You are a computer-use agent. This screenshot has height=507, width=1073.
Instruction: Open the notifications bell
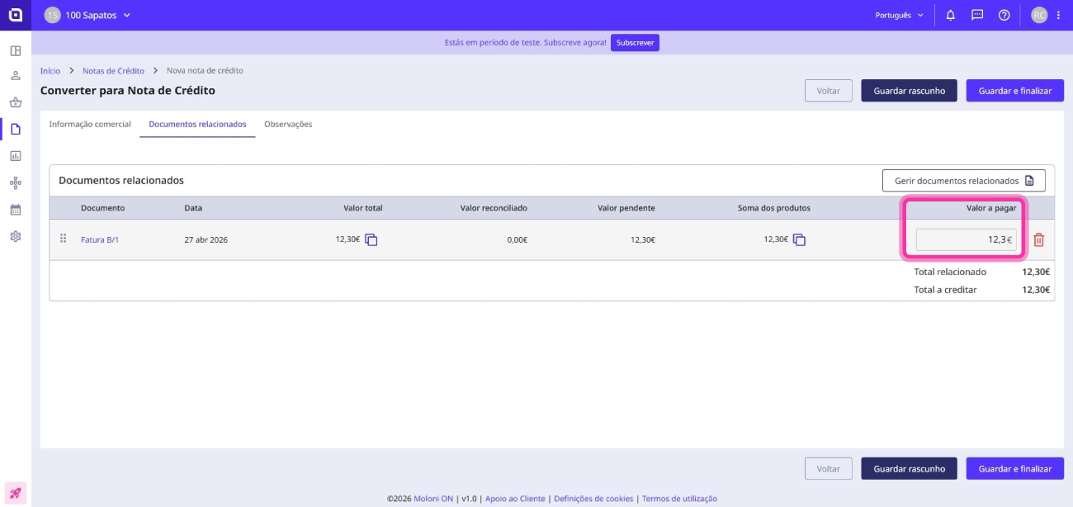coord(950,15)
